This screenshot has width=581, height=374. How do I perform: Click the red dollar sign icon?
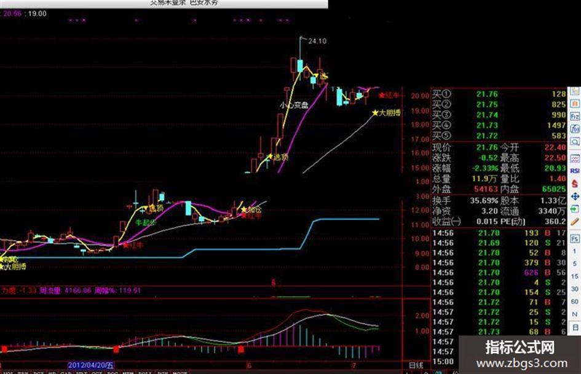pos(575,183)
